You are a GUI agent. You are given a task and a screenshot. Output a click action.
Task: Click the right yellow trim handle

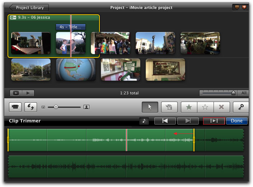point(194,140)
